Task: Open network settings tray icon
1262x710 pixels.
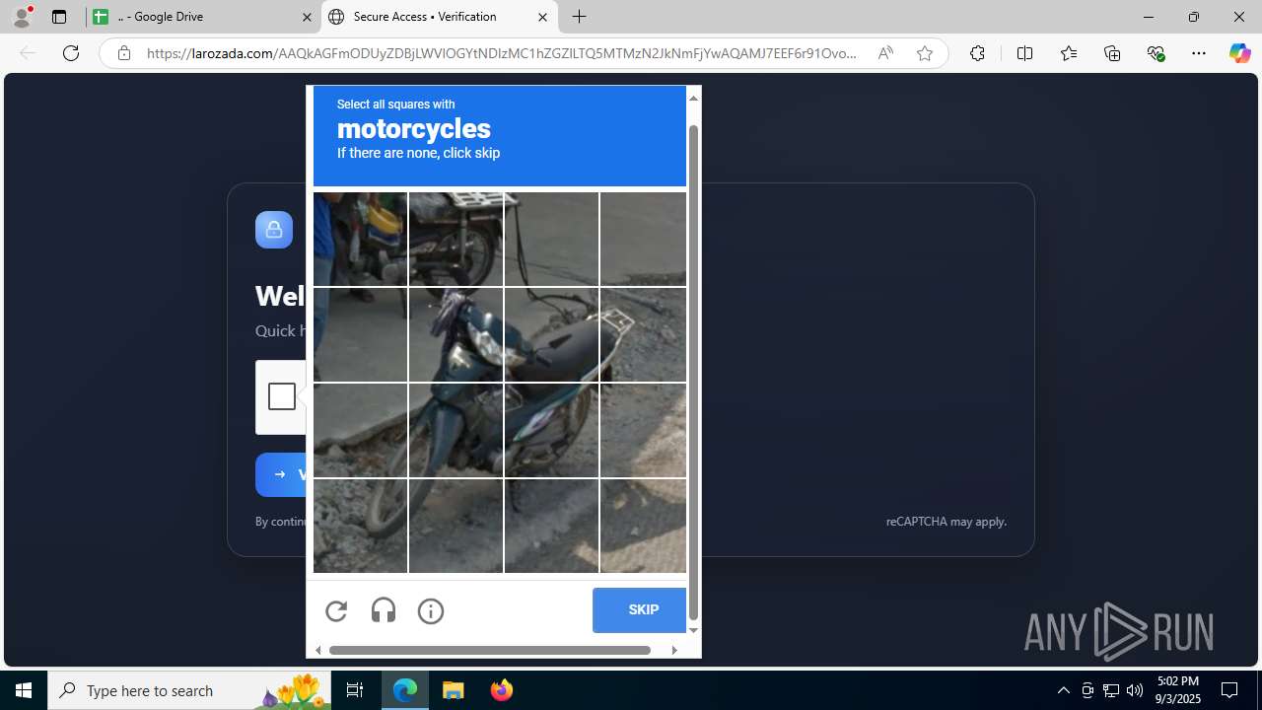Action: [1110, 690]
